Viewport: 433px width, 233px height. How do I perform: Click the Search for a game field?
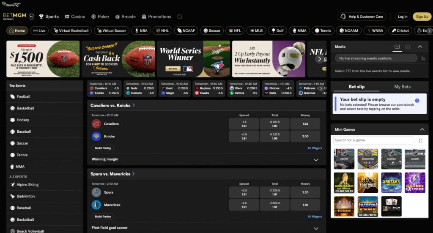(373, 140)
